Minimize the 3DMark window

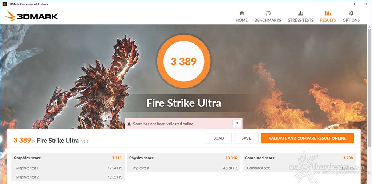coord(341,4)
